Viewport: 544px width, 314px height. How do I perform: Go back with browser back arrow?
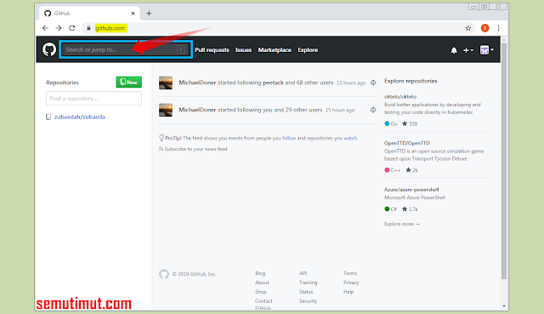point(45,28)
